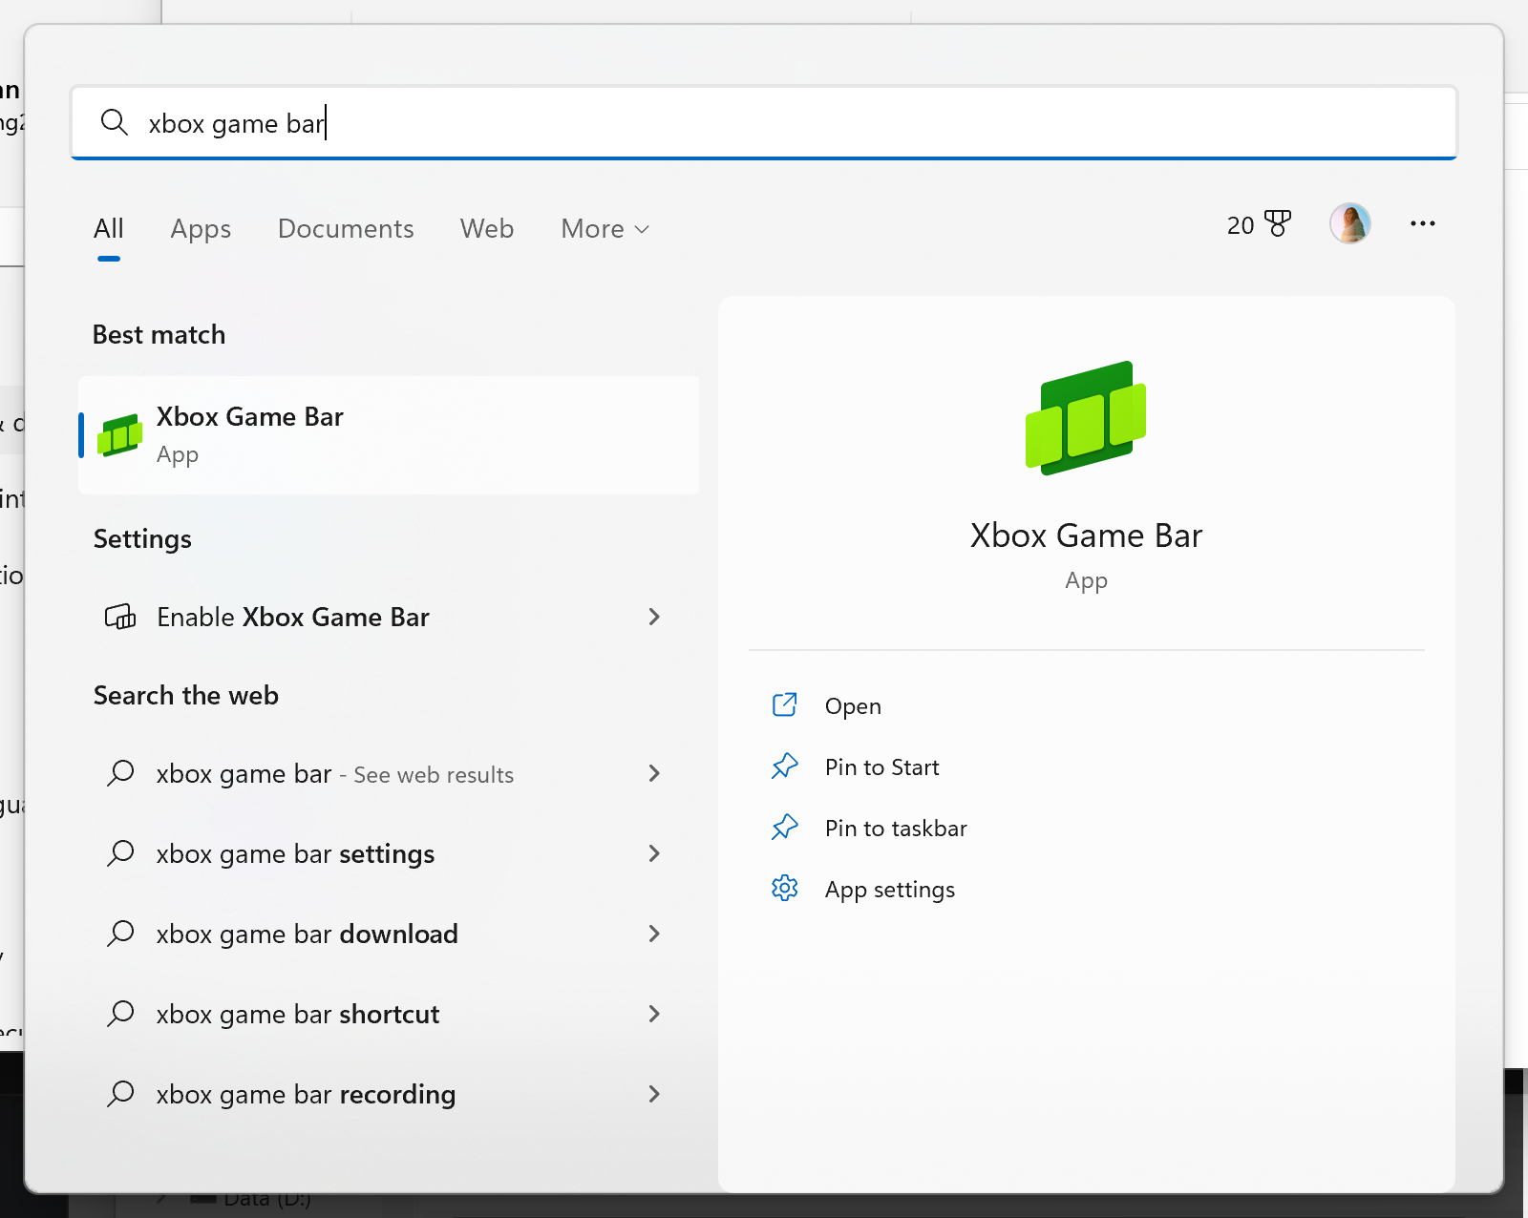The image size is (1528, 1218).
Task: Switch to the All tab
Action: [x=109, y=229]
